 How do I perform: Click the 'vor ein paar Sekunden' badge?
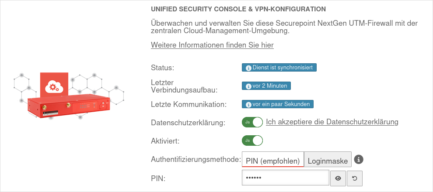click(278, 104)
